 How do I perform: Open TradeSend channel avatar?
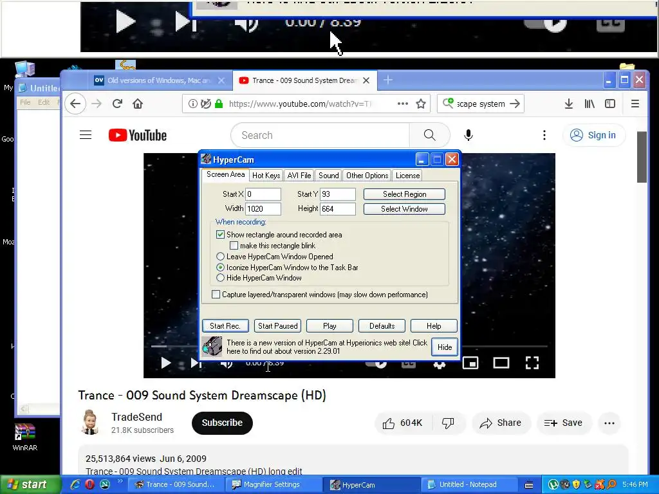click(x=89, y=422)
